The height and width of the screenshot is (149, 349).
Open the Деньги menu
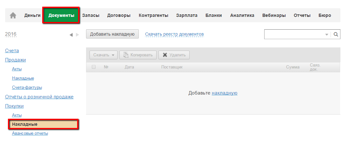pyautogui.click(x=32, y=15)
